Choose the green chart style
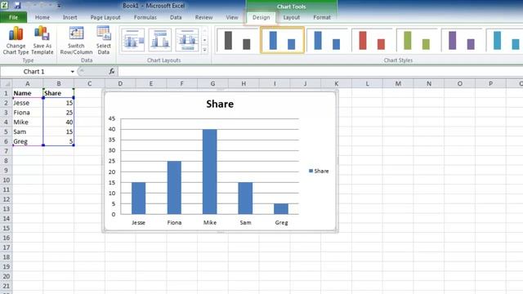 [417, 40]
